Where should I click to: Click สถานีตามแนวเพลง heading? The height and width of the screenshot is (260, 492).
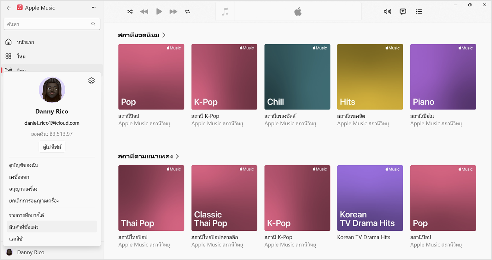coord(145,157)
